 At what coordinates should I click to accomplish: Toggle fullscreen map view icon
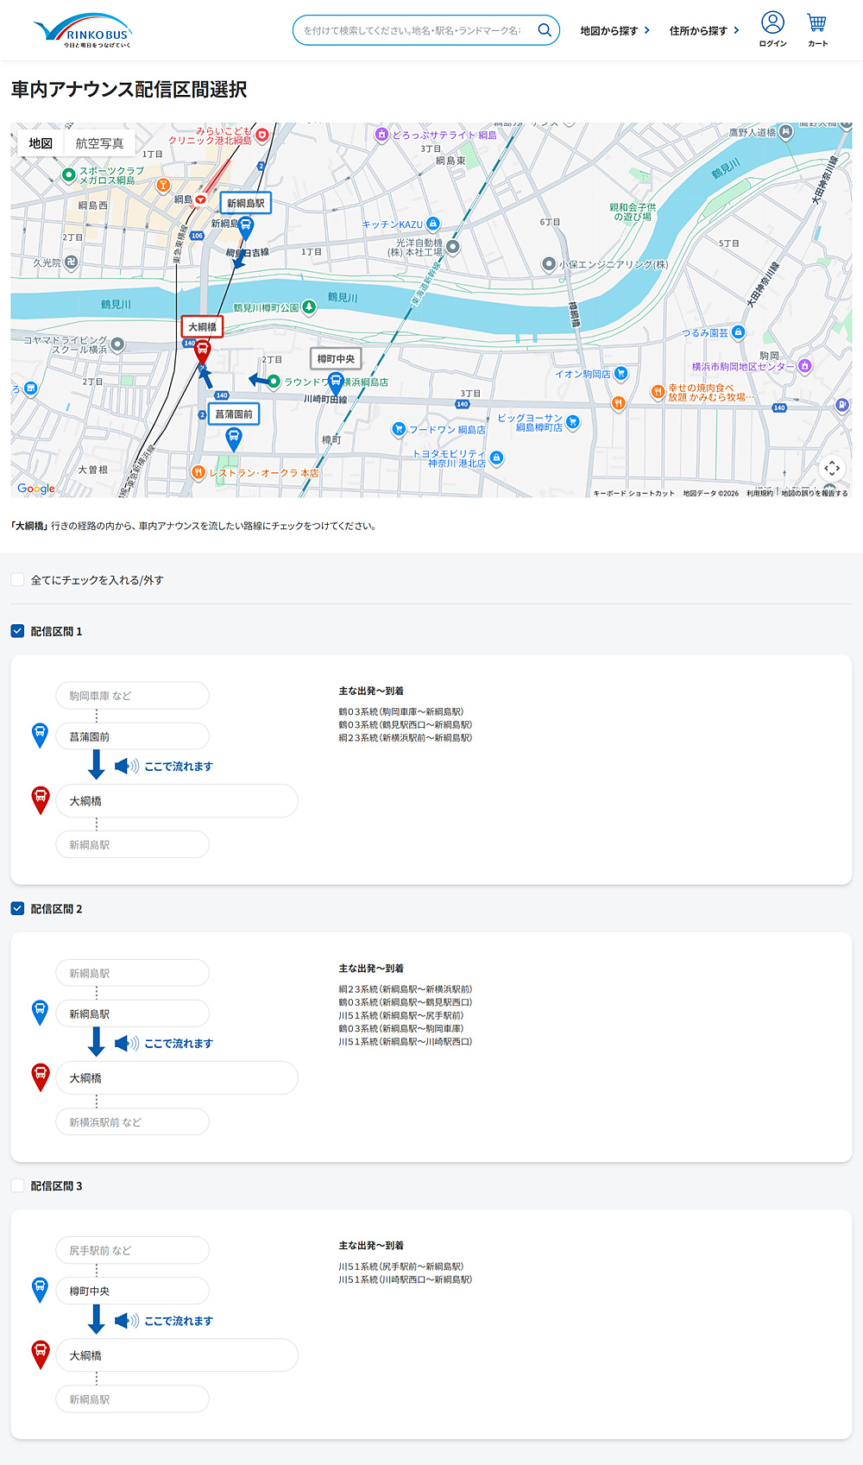[832, 468]
